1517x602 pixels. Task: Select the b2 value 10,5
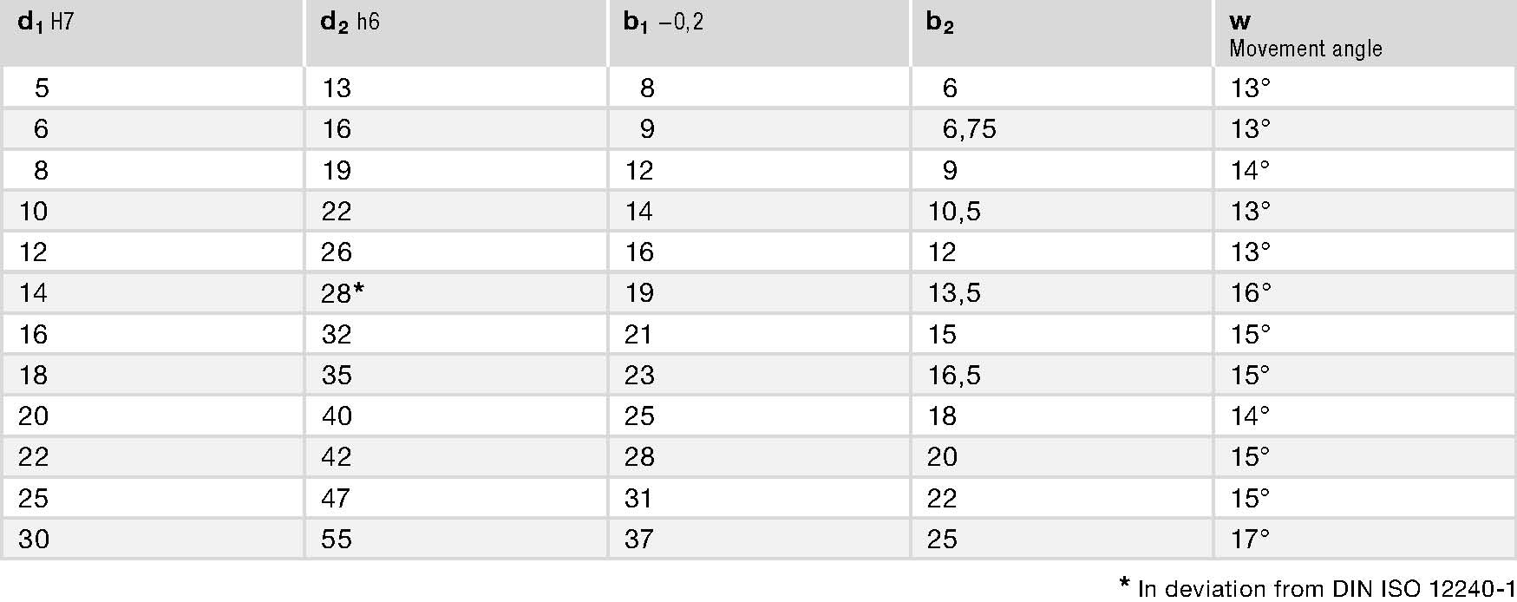(x=954, y=212)
